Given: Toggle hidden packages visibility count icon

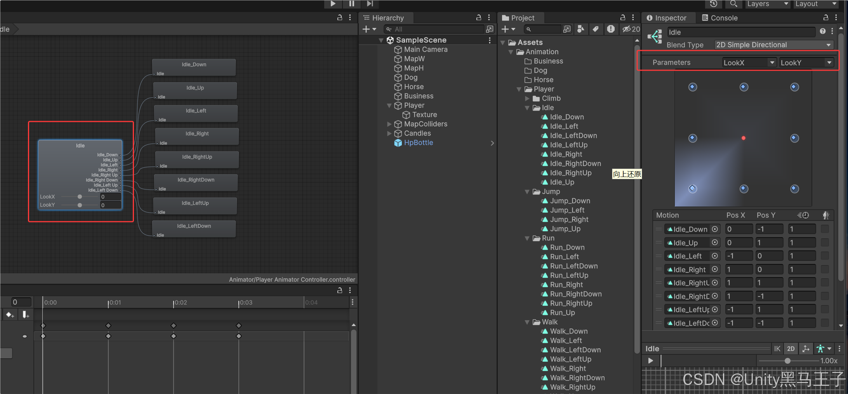Looking at the screenshot, I should click(631, 29).
